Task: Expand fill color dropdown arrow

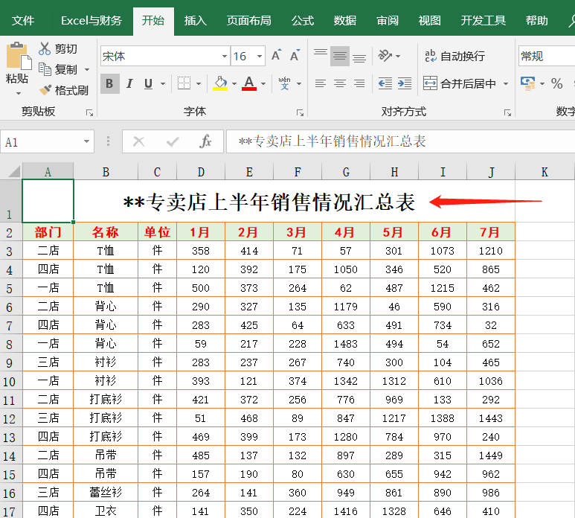Action: (234, 84)
